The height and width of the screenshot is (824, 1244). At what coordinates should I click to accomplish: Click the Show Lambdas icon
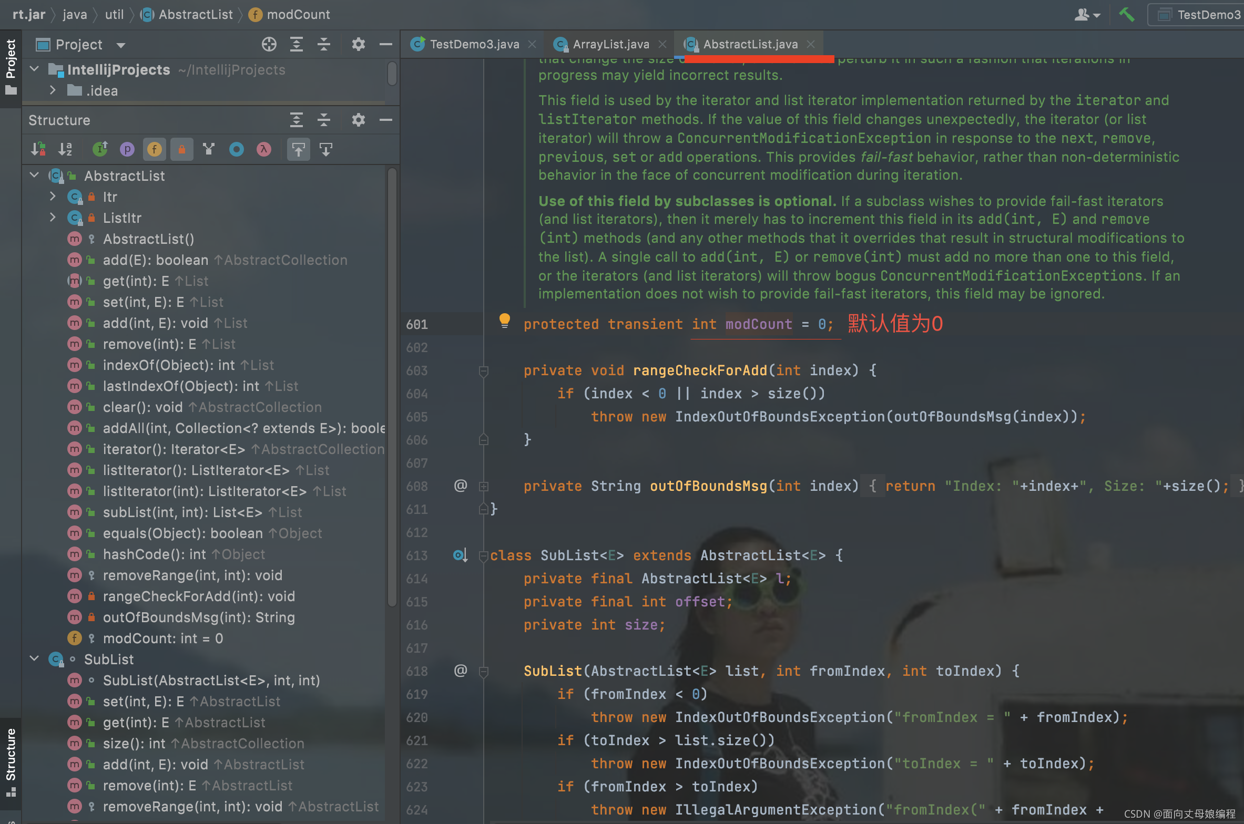click(x=263, y=150)
